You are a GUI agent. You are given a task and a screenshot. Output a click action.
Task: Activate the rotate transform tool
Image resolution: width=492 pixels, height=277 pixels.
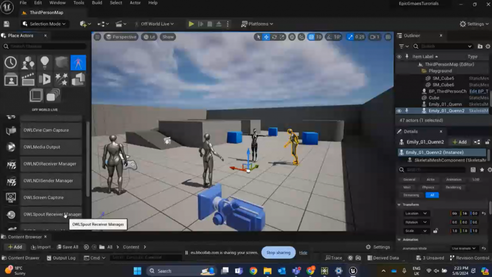pos(274,37)
